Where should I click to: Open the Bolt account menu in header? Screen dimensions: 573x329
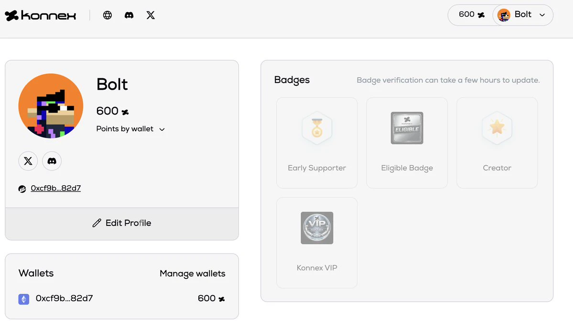coord(522,15)
